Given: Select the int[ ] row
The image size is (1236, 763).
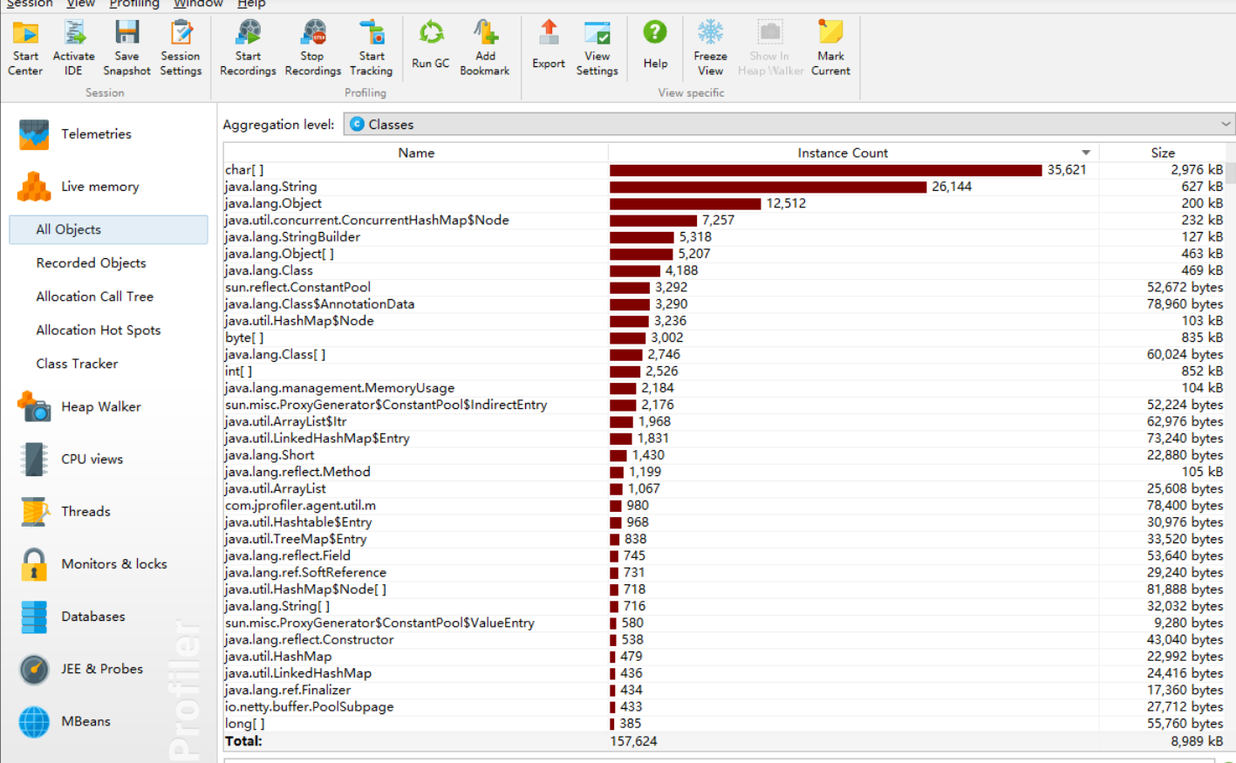Looking at the screenshot, I should click(x=725, y=371).
